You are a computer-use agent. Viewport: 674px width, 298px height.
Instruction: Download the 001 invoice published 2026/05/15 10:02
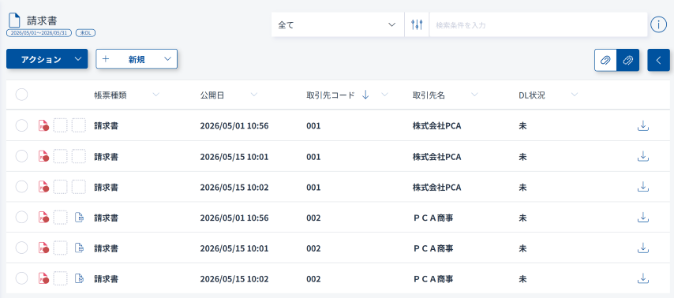(642, 187)
